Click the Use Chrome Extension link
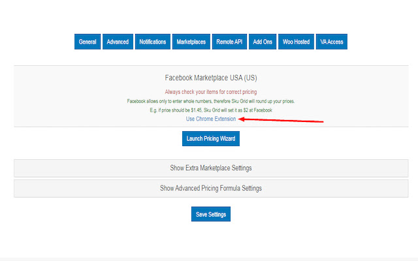Image resolution: width=418 pixels, height=261 pixels. coord(211,119)
